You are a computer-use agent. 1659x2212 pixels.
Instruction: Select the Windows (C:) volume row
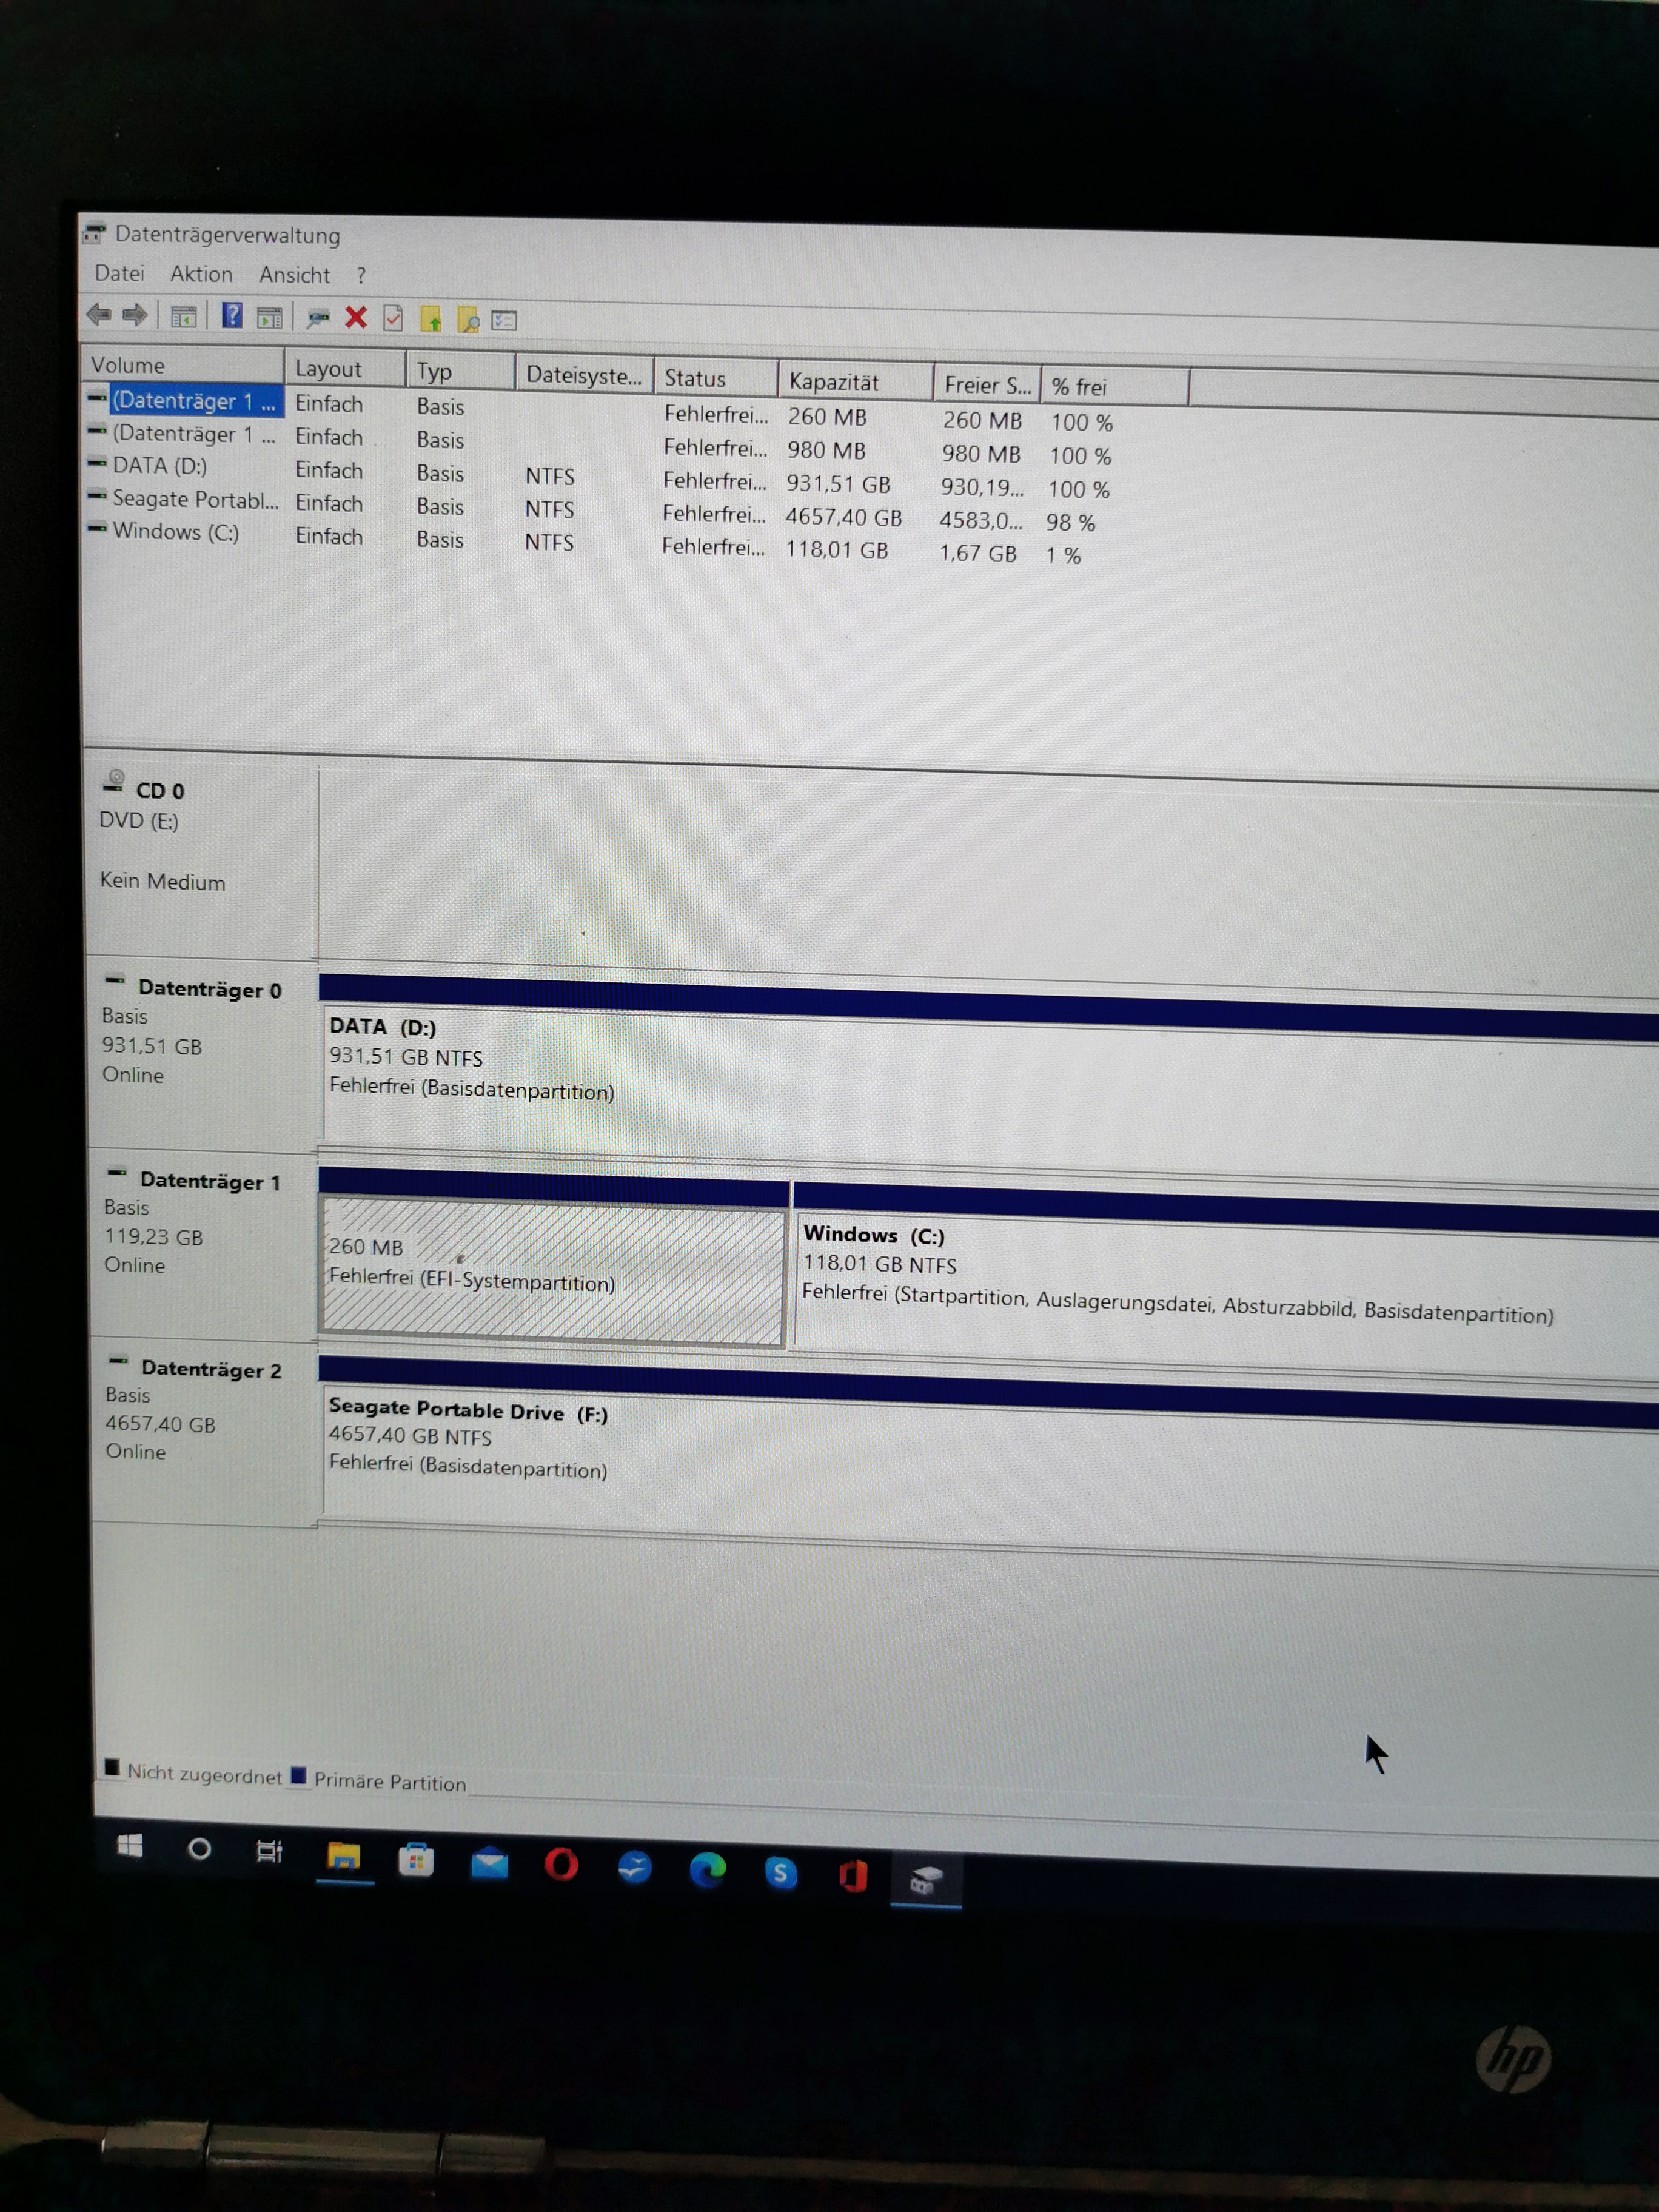coord(175,532)
